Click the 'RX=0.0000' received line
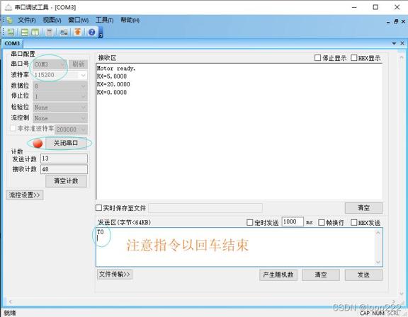Screen dimensions: 408x317 click(x=112, y=92)
